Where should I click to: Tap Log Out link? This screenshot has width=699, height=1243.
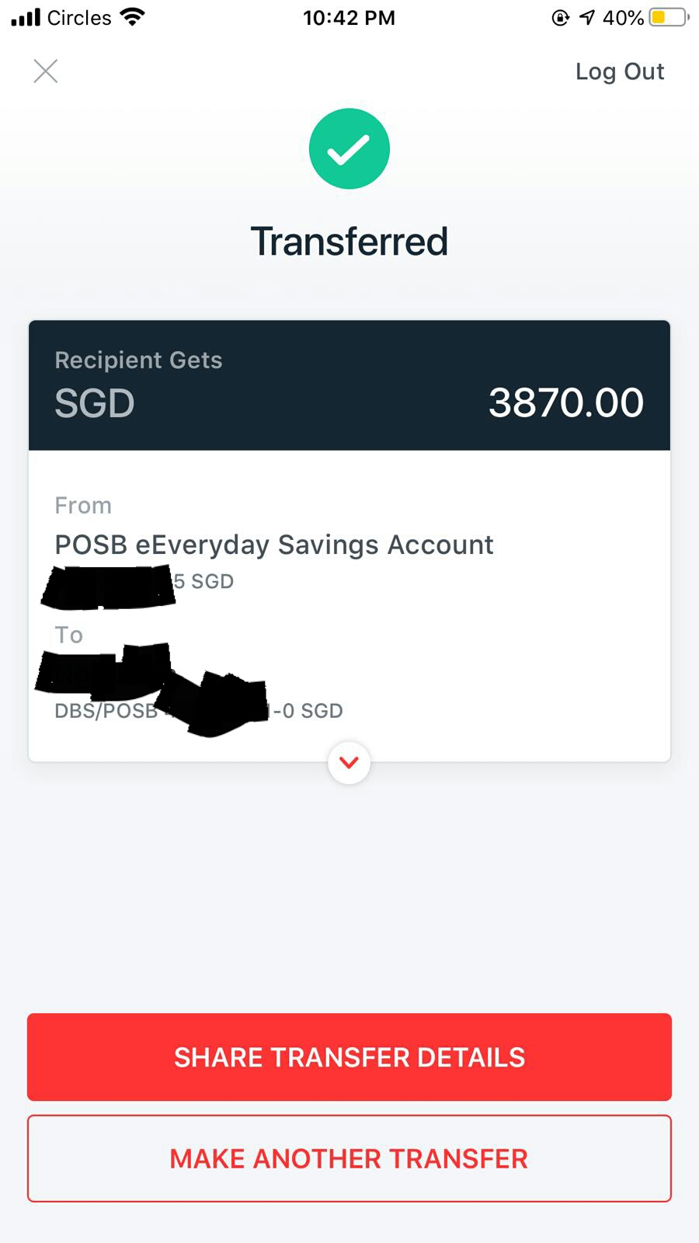click(x=619, y=71)
